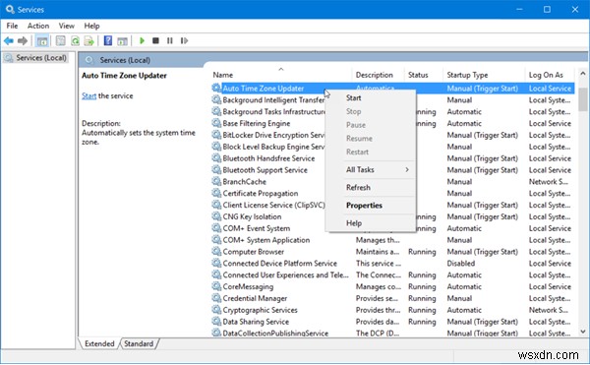Click the gear icon beside CoreMessaging

tap(216, 286)
